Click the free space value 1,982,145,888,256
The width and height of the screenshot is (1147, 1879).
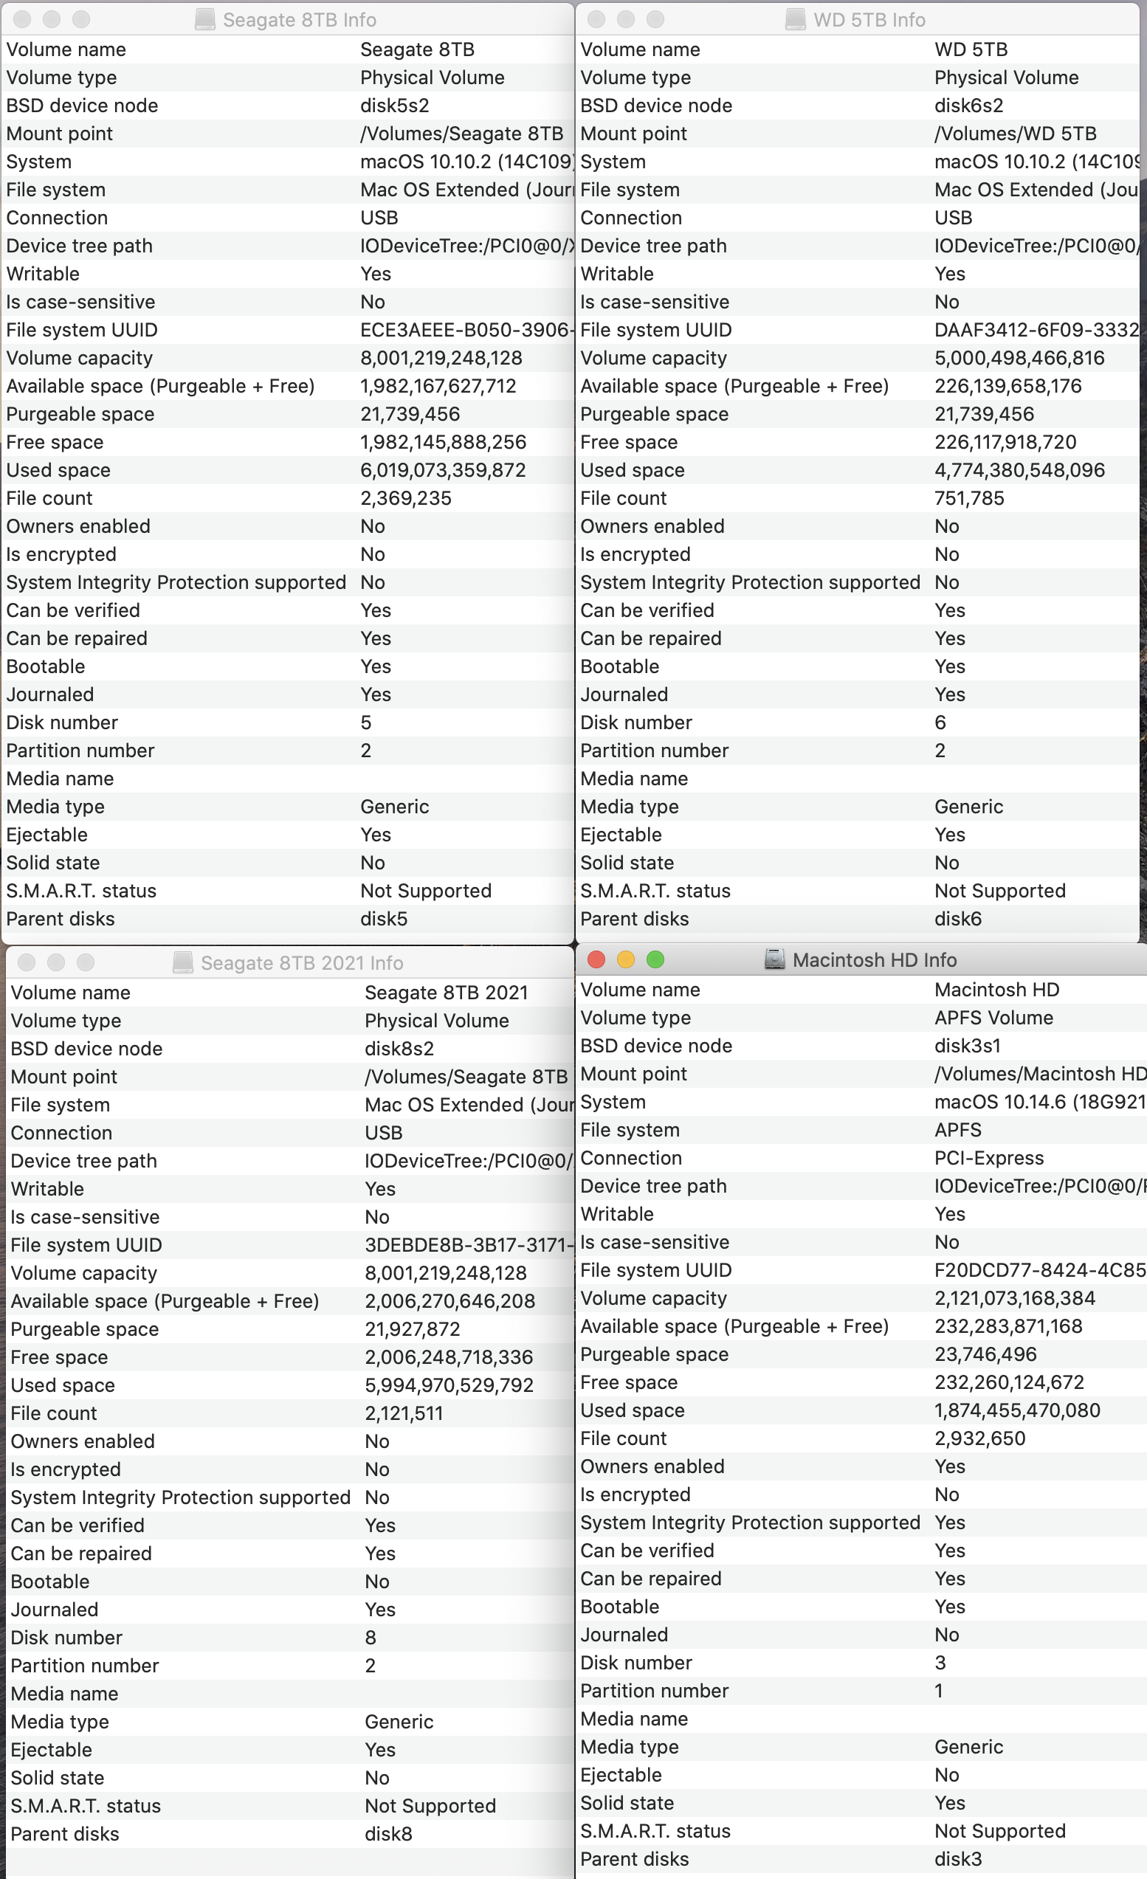[443, 442]
